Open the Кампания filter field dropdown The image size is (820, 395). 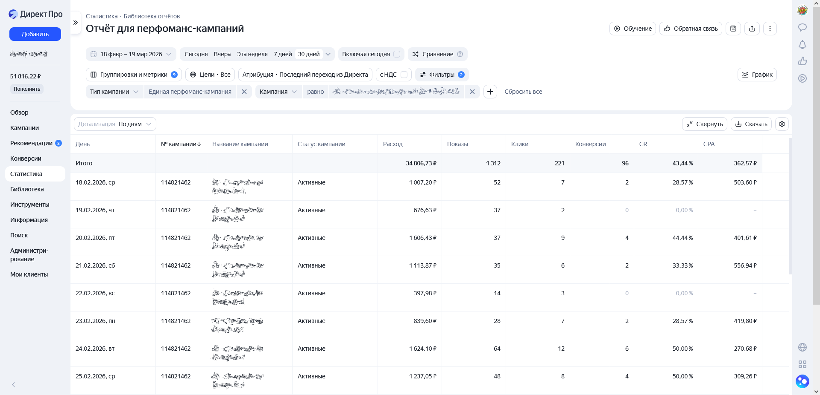point(278,92)
